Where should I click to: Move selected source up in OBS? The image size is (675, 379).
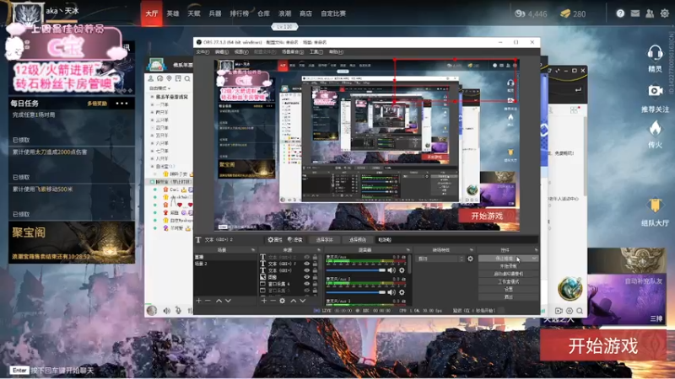(x=294, y=301)
